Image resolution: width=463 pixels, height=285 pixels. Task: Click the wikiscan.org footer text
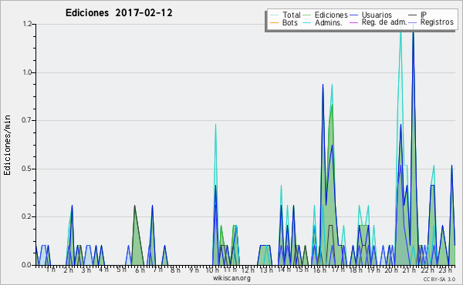pos(231,278)
